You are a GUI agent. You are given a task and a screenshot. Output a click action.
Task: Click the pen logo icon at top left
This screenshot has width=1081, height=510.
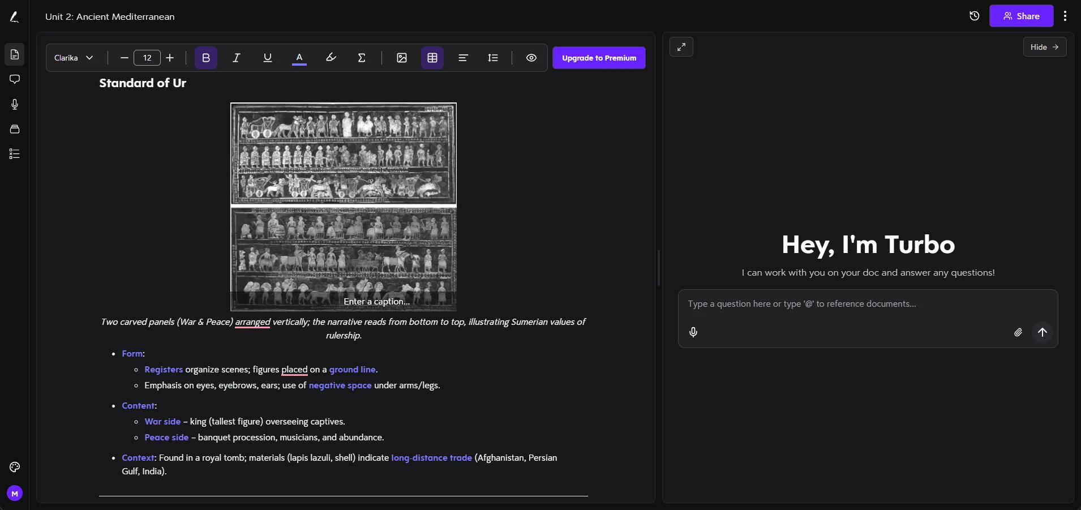coord(15,16)
